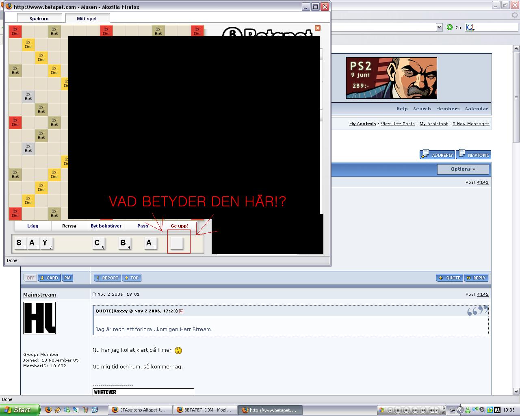Toggle the OFF status button under post
This screenshot has width=520, height=416.
coord(30,278)
